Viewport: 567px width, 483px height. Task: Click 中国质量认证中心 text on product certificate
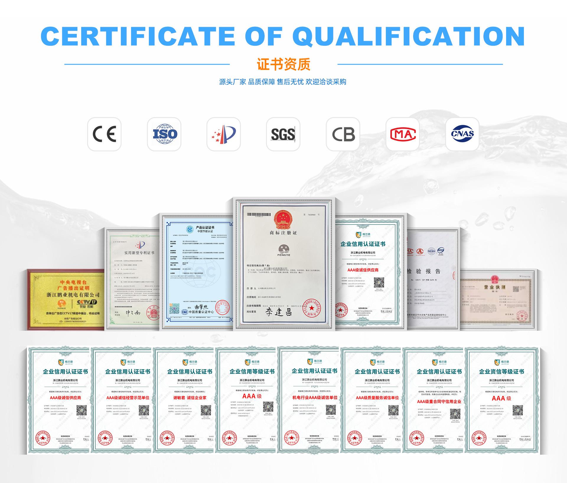[201, 312]
